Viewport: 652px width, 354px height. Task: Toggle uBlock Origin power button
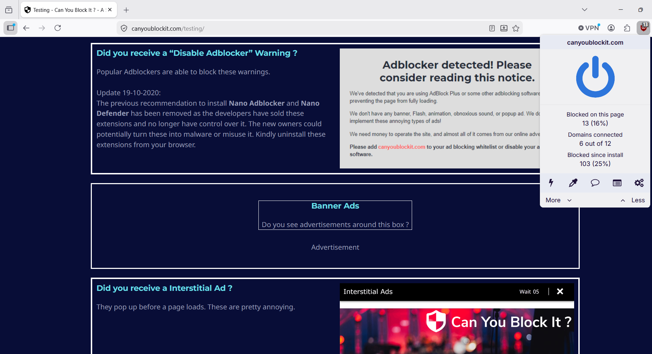tap(595, 77)
